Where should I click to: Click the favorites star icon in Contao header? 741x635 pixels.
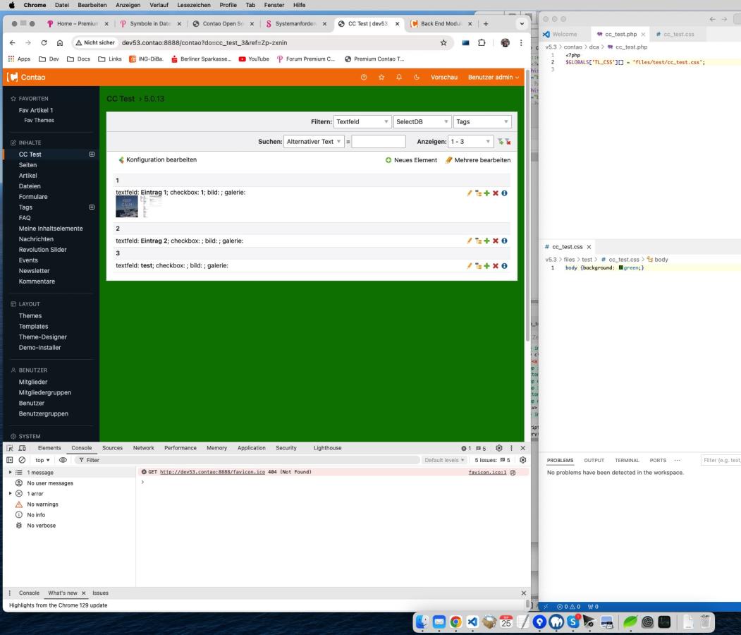[381, 77]
